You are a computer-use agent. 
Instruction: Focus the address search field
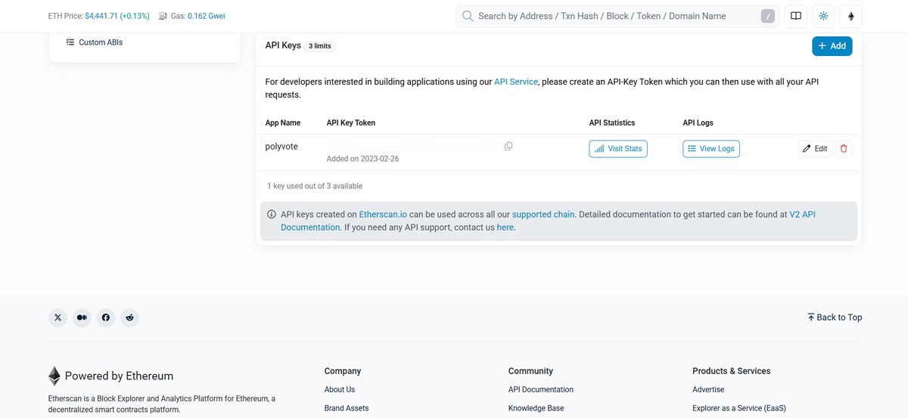point(616,16)
